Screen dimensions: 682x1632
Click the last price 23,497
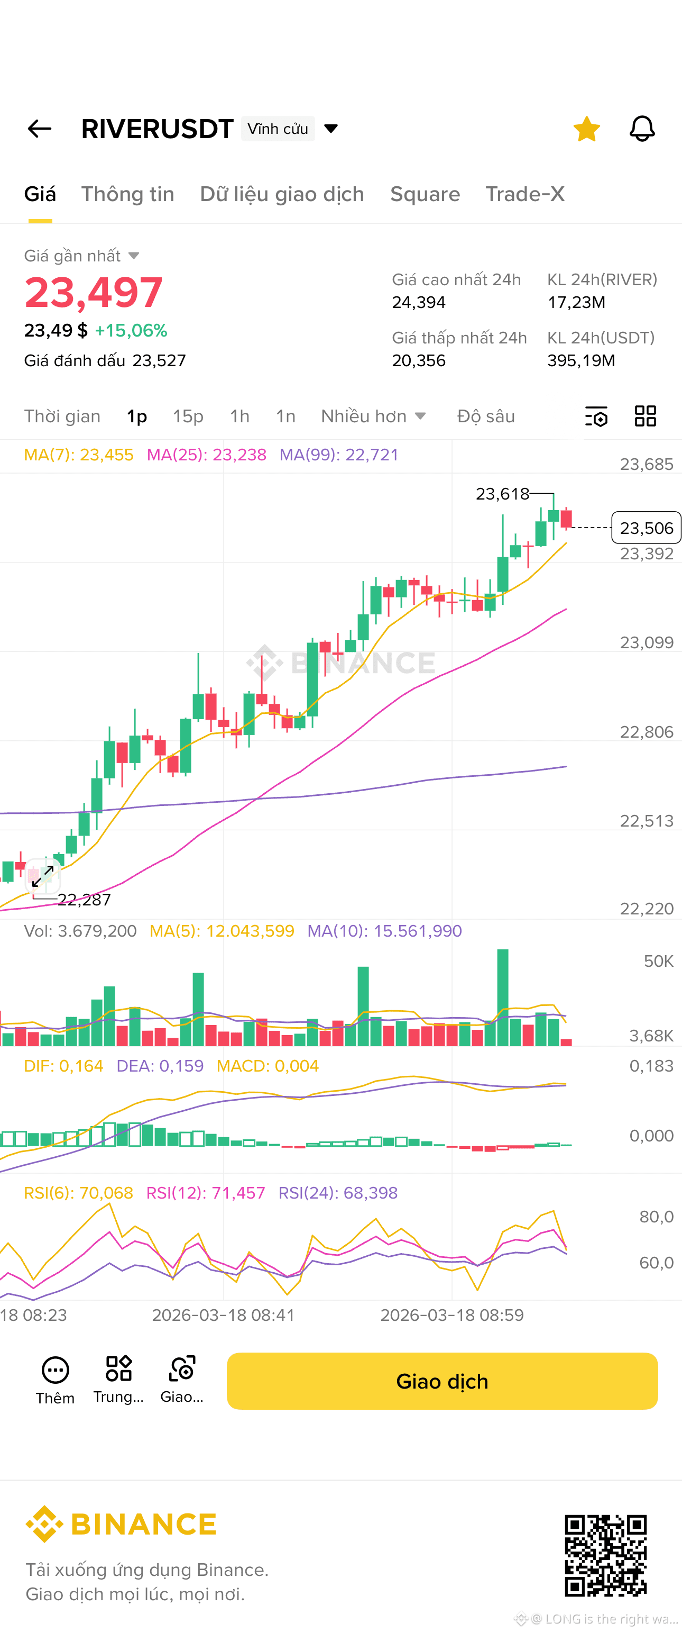94,292
